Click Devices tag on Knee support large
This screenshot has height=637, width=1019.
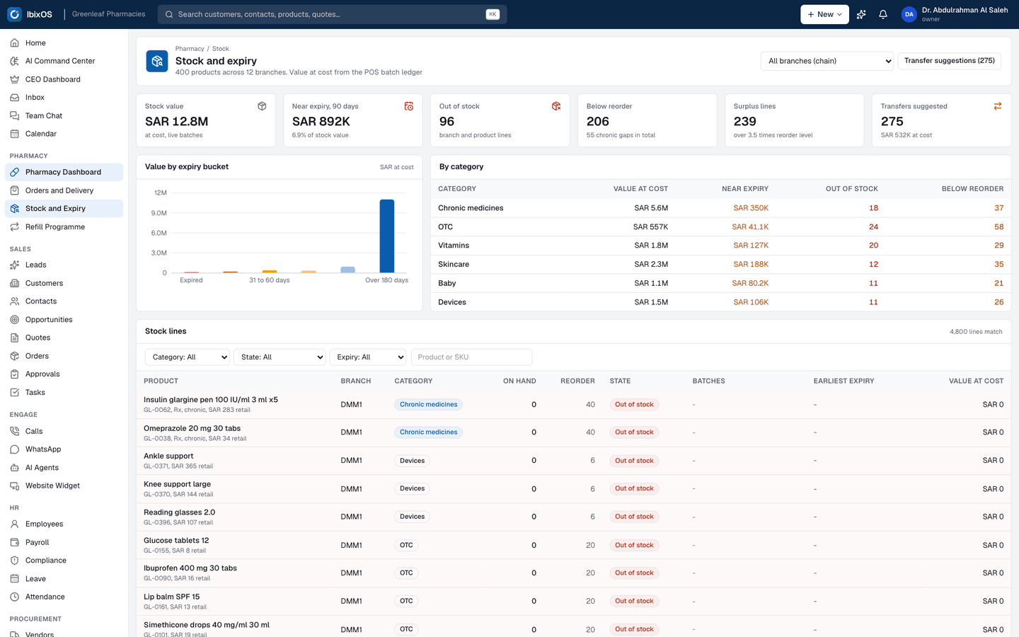coord(412,488)
